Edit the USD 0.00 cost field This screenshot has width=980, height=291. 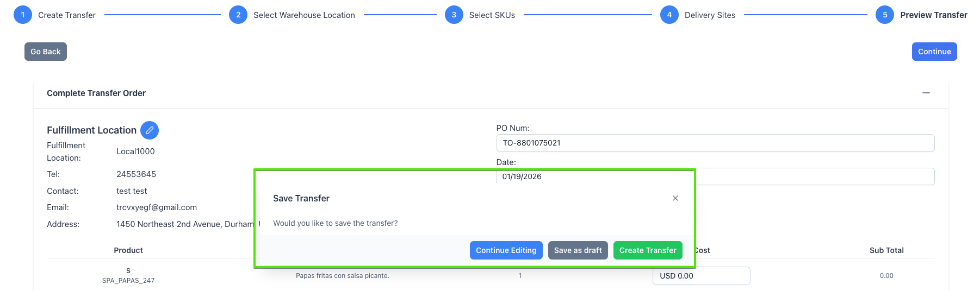(x=700, y=276)
